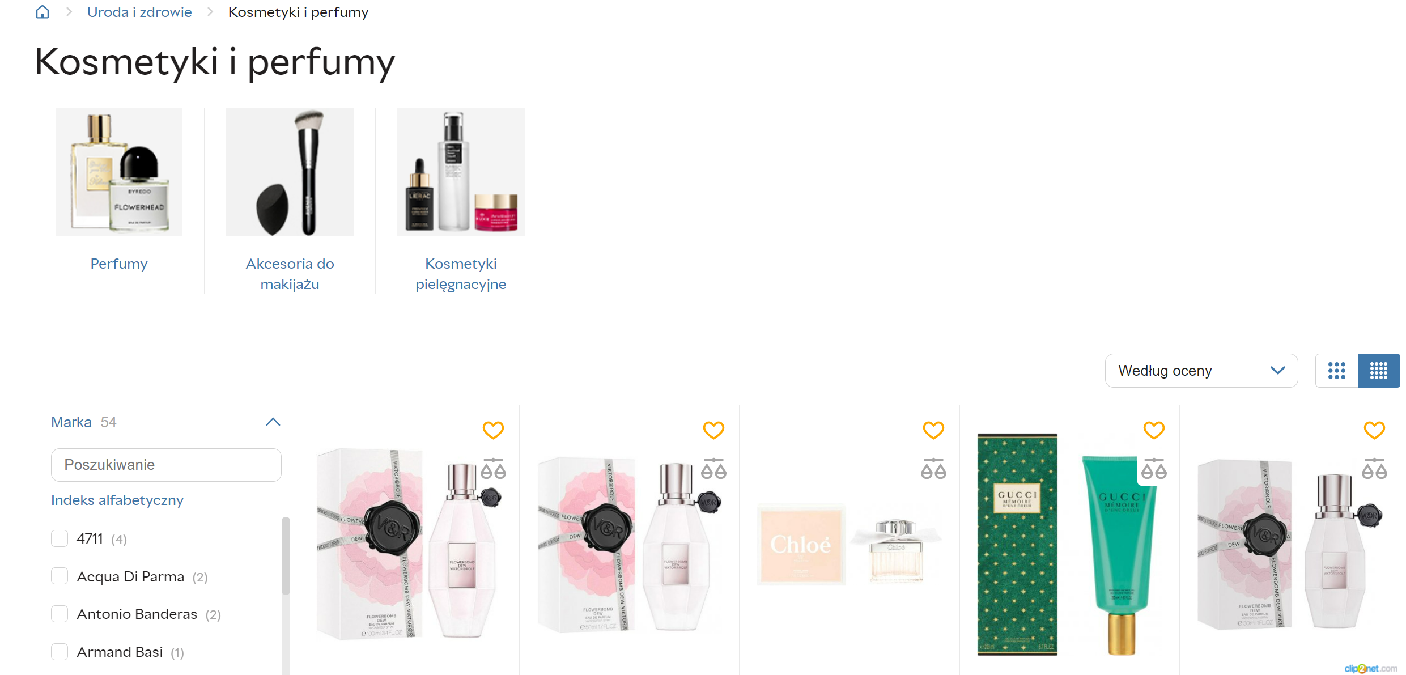Image resolution: width=1406 pixels, height=675 pixels.
Task: Favorite the Chloé perfume with heart icon
Action: click(x=933, y=430)
